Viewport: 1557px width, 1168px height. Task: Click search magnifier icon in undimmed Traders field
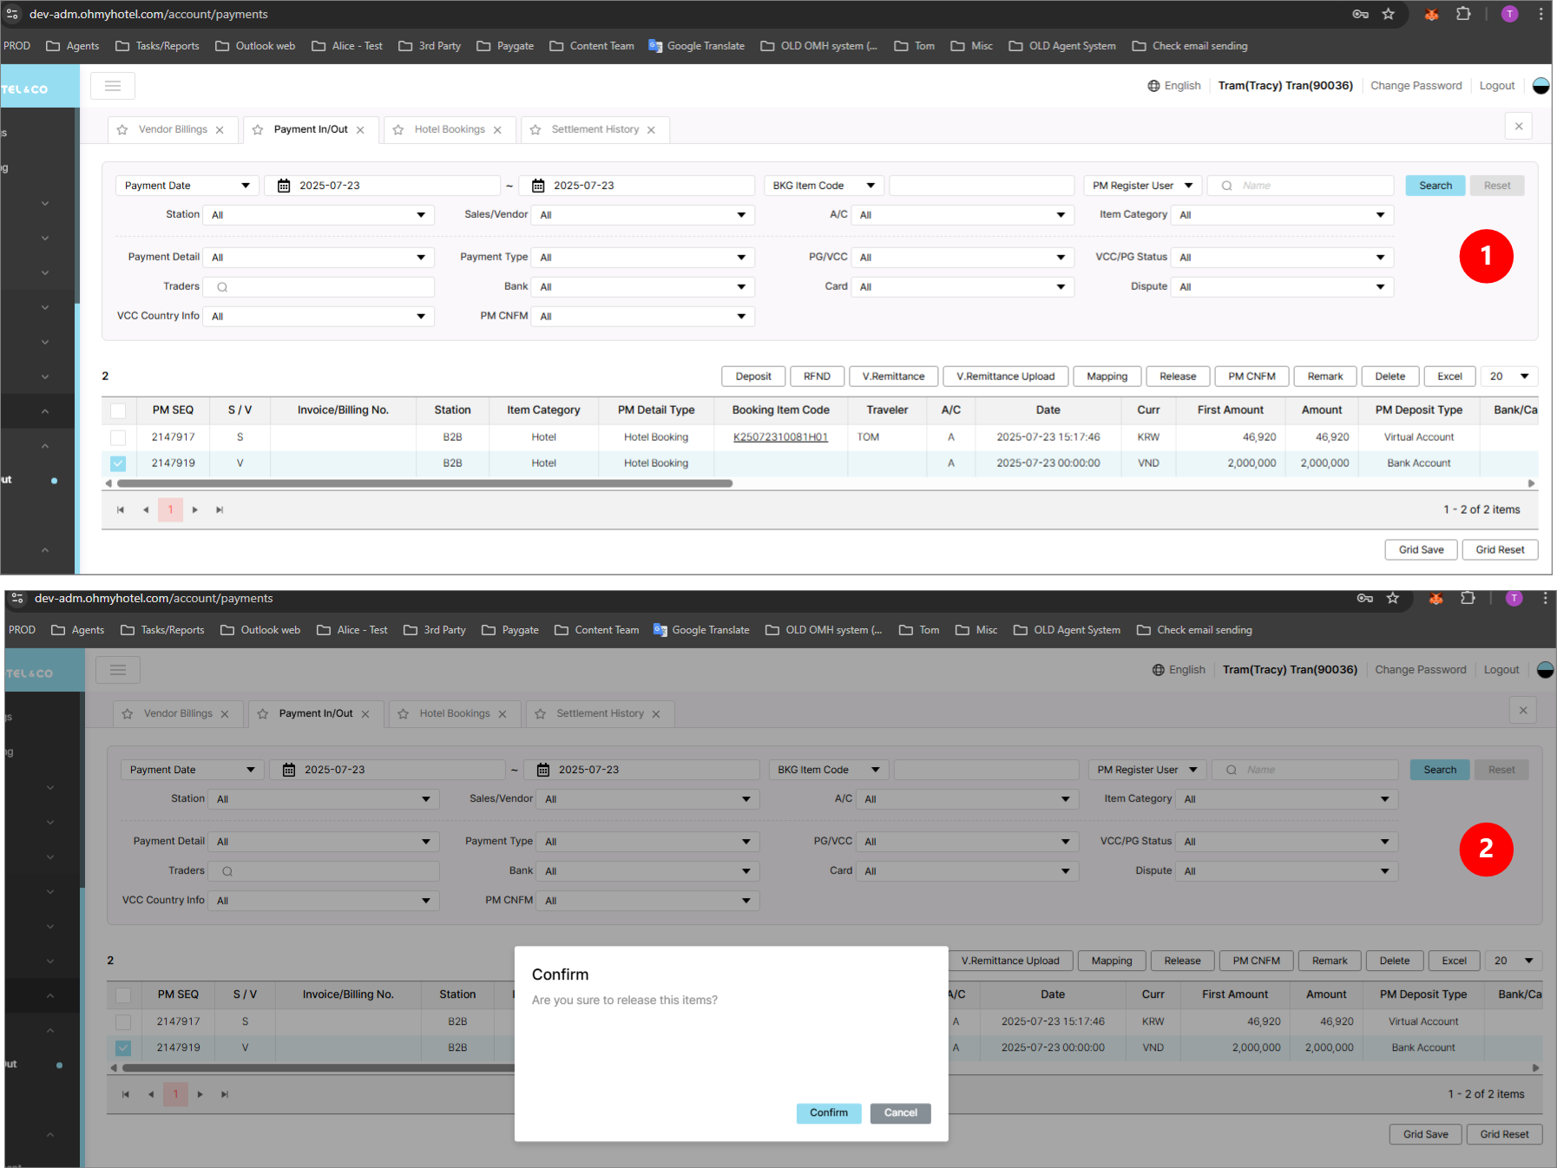[222, 287]
